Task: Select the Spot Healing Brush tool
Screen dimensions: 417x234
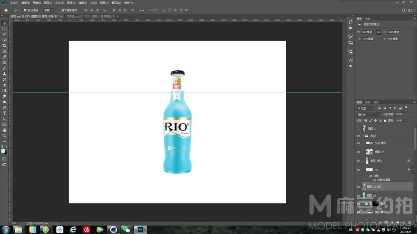Action: [4, 62]
